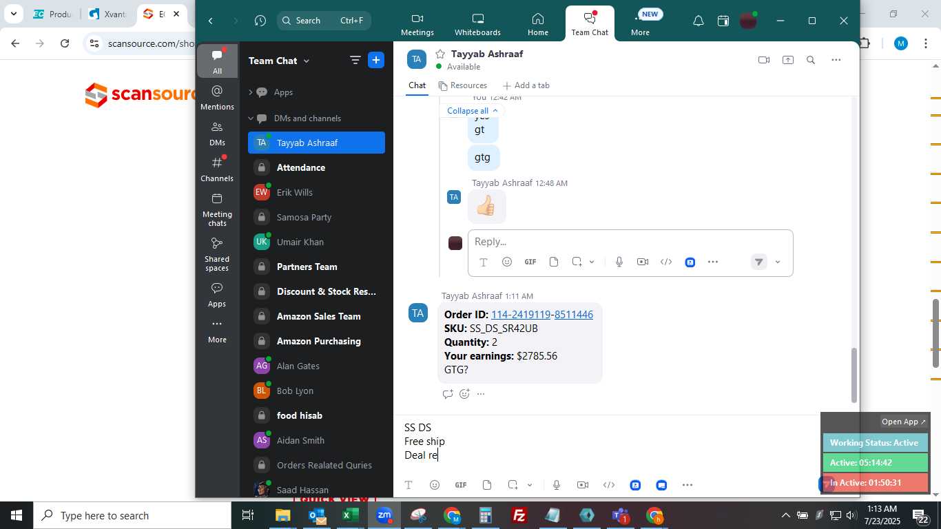Screen dimensions: 941x529
Task: Add reaction to the Order ID message
Action: point(464,394)
